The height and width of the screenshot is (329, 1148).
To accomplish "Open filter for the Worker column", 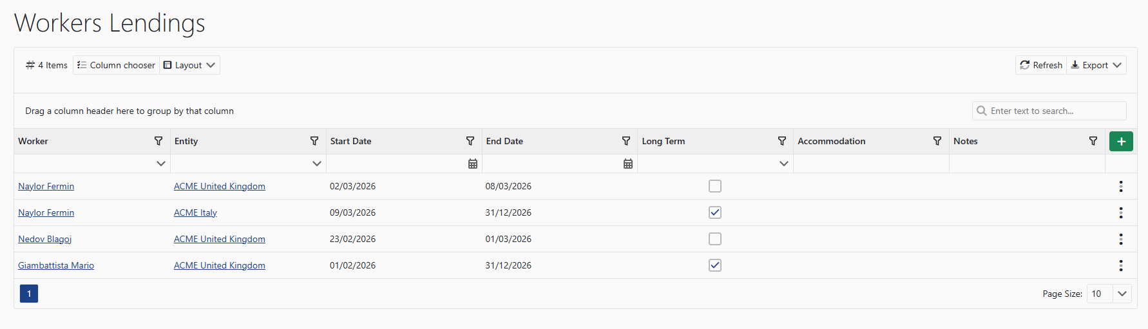I will [158, 141].
